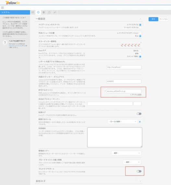This screenshot has height=185, width=171.
Task: Select the システム sidebar header
Action: point(15,12)
